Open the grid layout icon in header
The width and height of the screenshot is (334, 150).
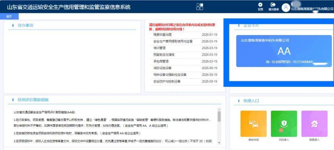pyautogui.click(x=200, y=7)
